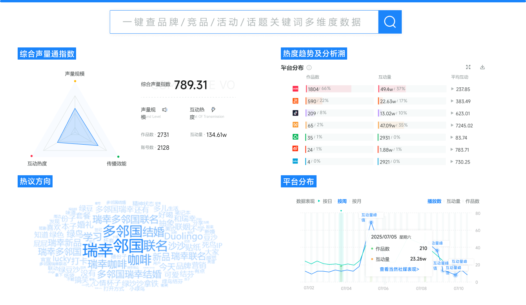526x305 pixels.
Task: Switch chart metric to 播放数
Action: [434, 201]
